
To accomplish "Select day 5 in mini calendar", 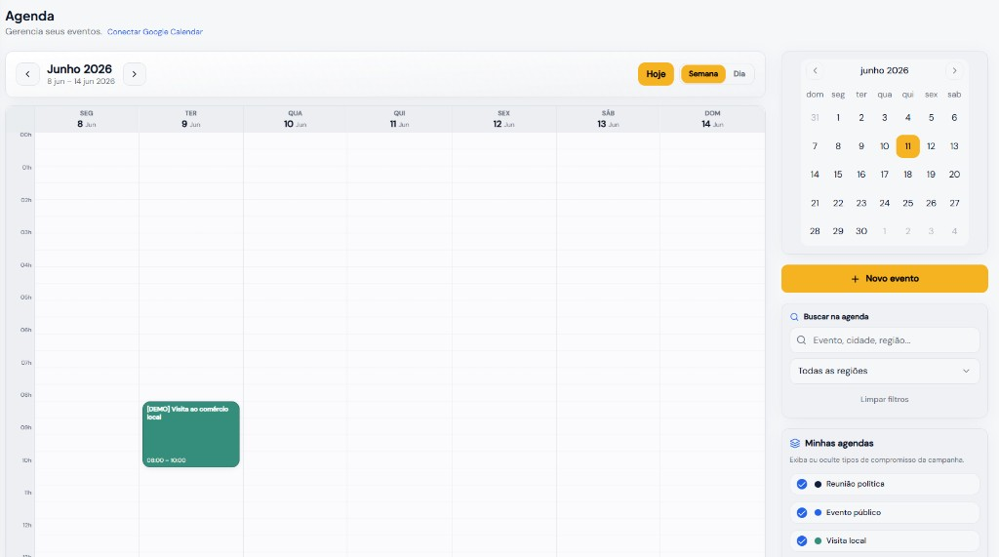I will [x=931, y=118].
